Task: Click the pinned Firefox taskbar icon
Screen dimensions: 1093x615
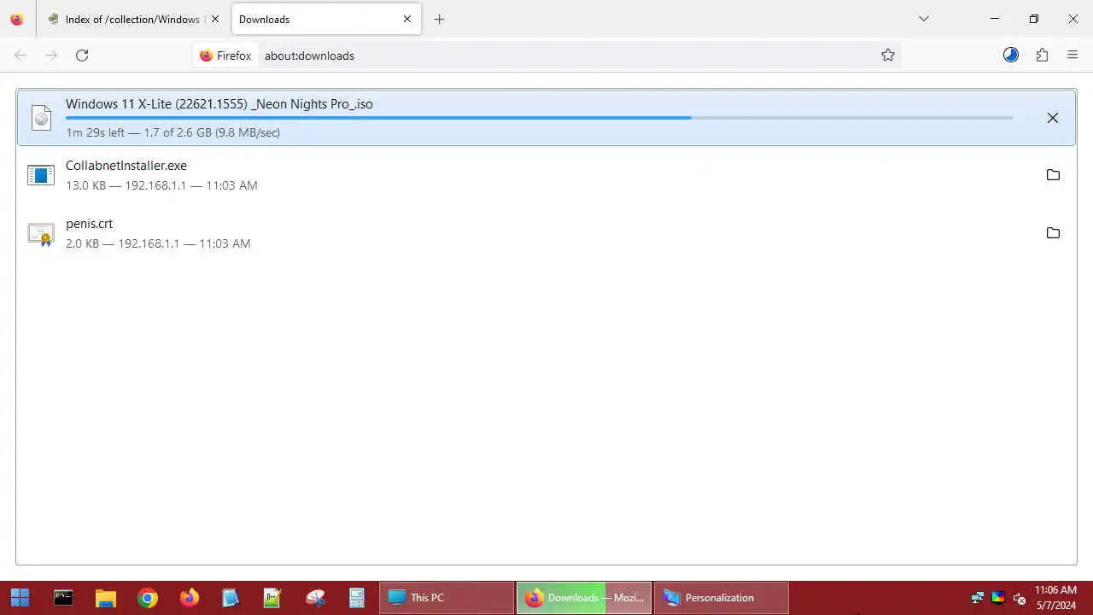Action: [190, 598]
